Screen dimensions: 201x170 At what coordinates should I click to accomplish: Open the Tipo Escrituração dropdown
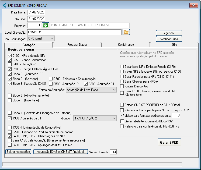click(x=41, y=38)
